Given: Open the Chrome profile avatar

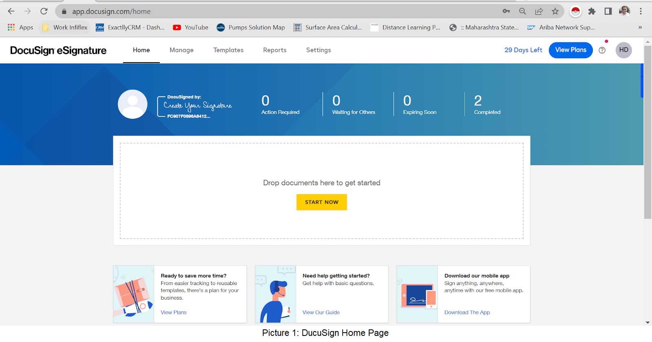Looking at the screenshot, I should (625, 11).
